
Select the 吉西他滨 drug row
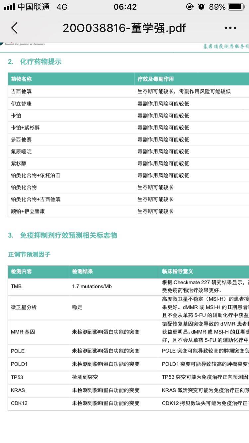click(x=22, y=91)
